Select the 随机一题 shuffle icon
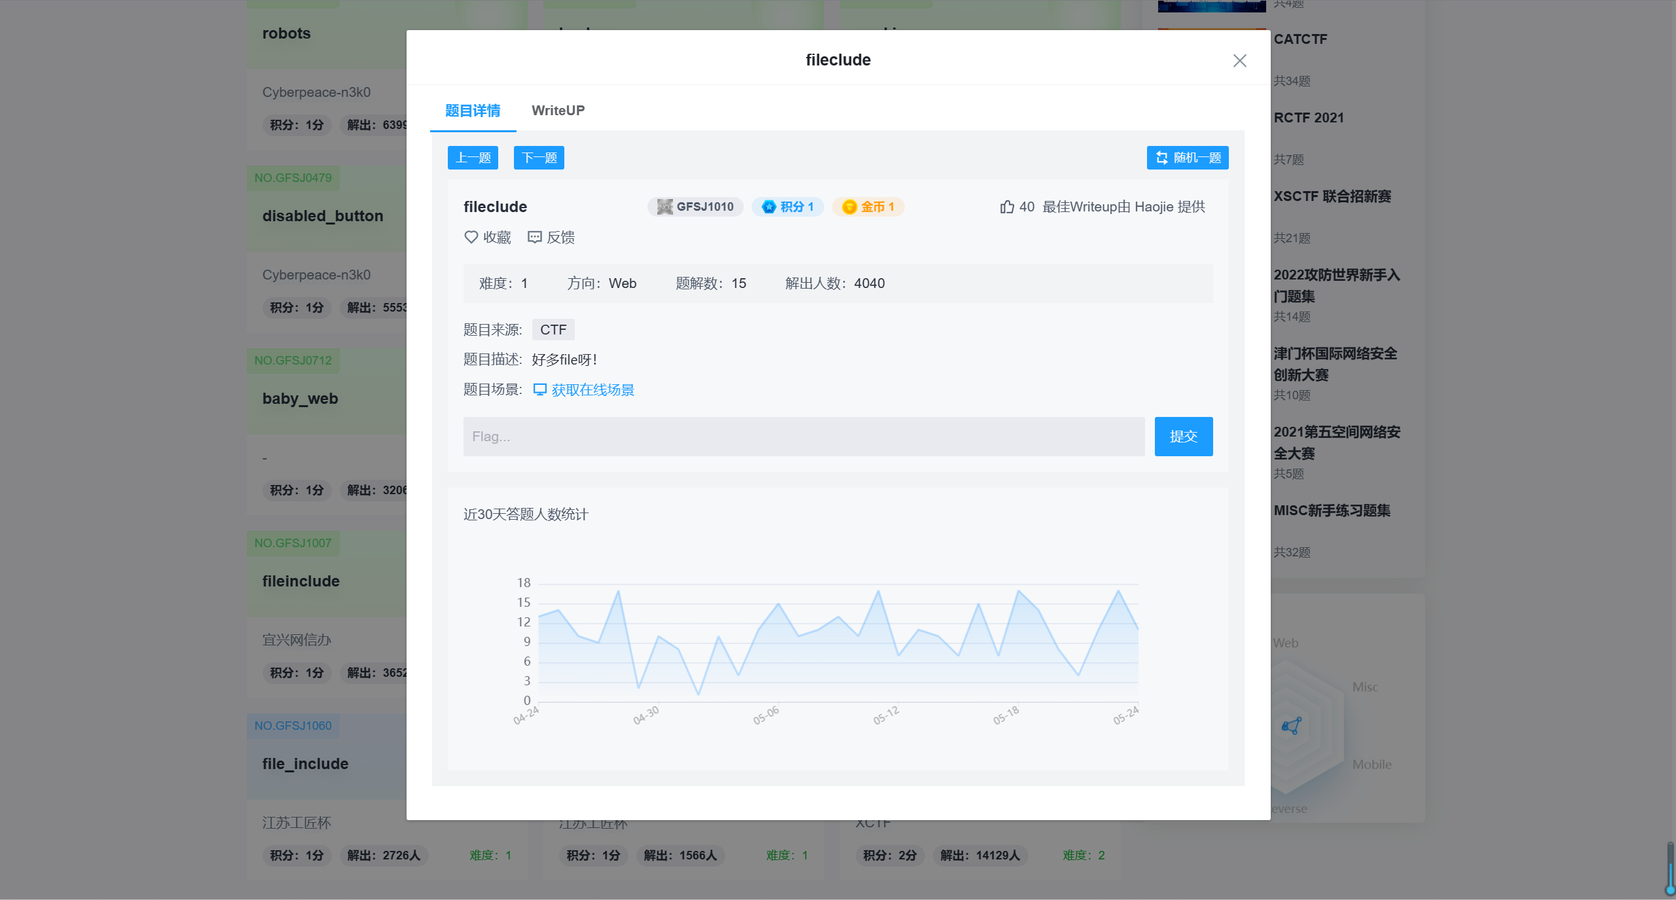The width and height of the screenshot is (1676, 900). [x=1161, y=158]
